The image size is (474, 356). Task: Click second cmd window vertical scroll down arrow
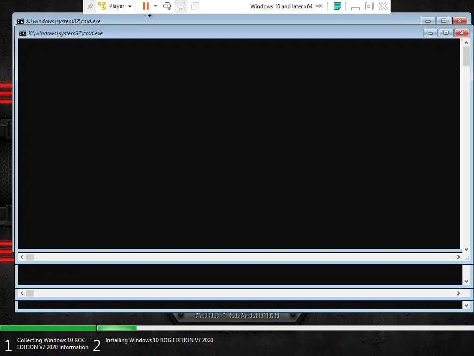pos(466,281)
